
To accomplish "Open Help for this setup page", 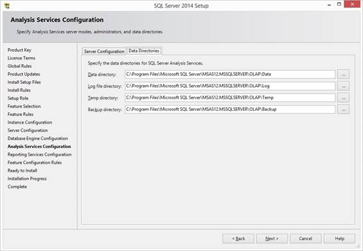I will (339, 239).
